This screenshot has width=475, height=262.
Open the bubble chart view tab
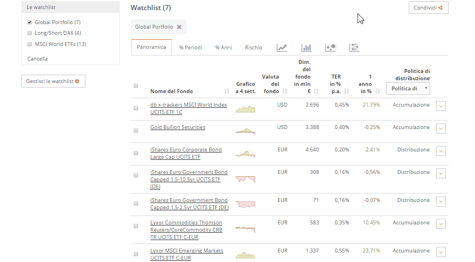click(x=331, y=48)
